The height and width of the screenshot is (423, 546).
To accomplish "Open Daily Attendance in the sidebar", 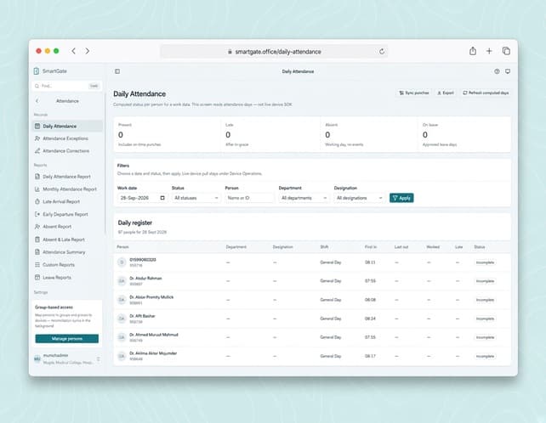I will [68, 126].
